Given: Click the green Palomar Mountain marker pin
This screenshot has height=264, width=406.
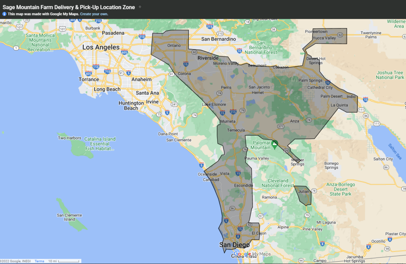Looking at the screenshot, I should [275, 144].
